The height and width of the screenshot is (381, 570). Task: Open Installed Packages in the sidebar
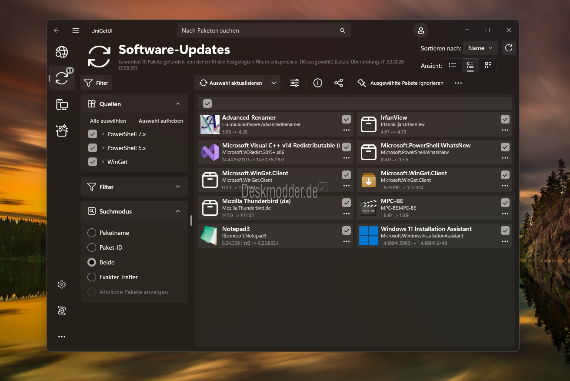pyautogui.click(x=62, y=104)
